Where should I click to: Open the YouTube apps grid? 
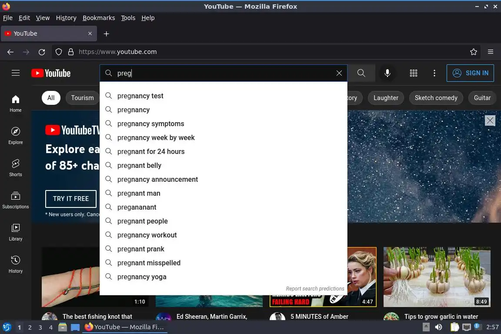[414, 73]
